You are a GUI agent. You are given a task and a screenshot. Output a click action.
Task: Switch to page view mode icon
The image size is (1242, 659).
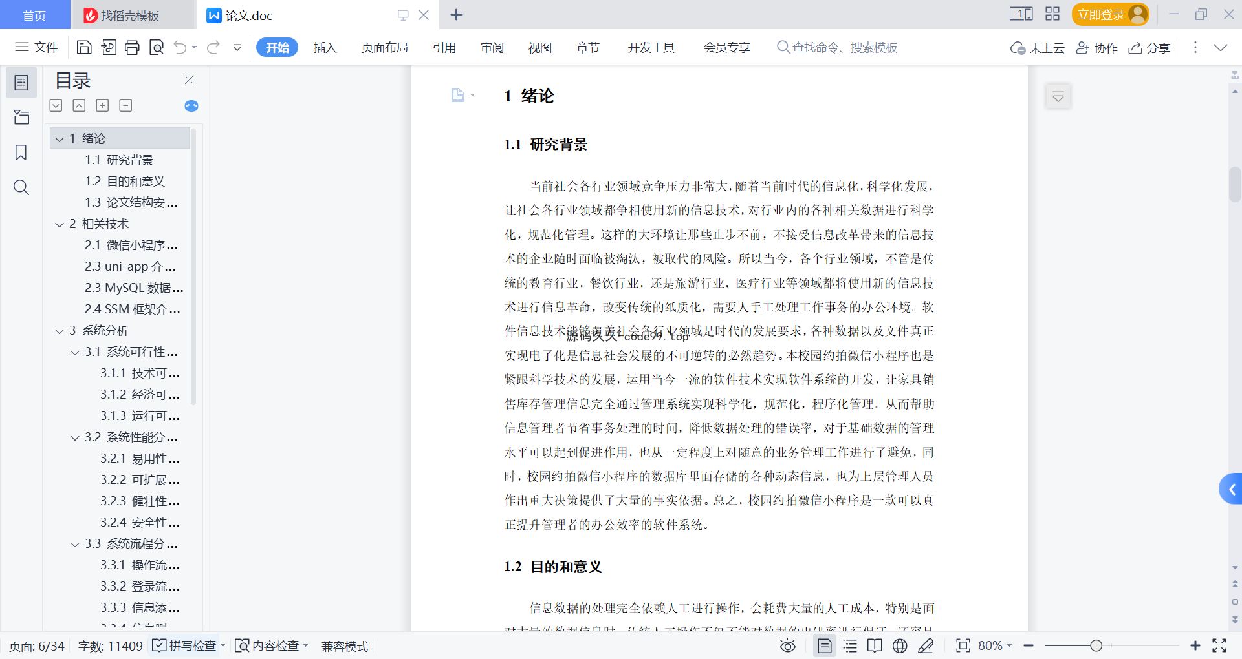tap(824, 645)
